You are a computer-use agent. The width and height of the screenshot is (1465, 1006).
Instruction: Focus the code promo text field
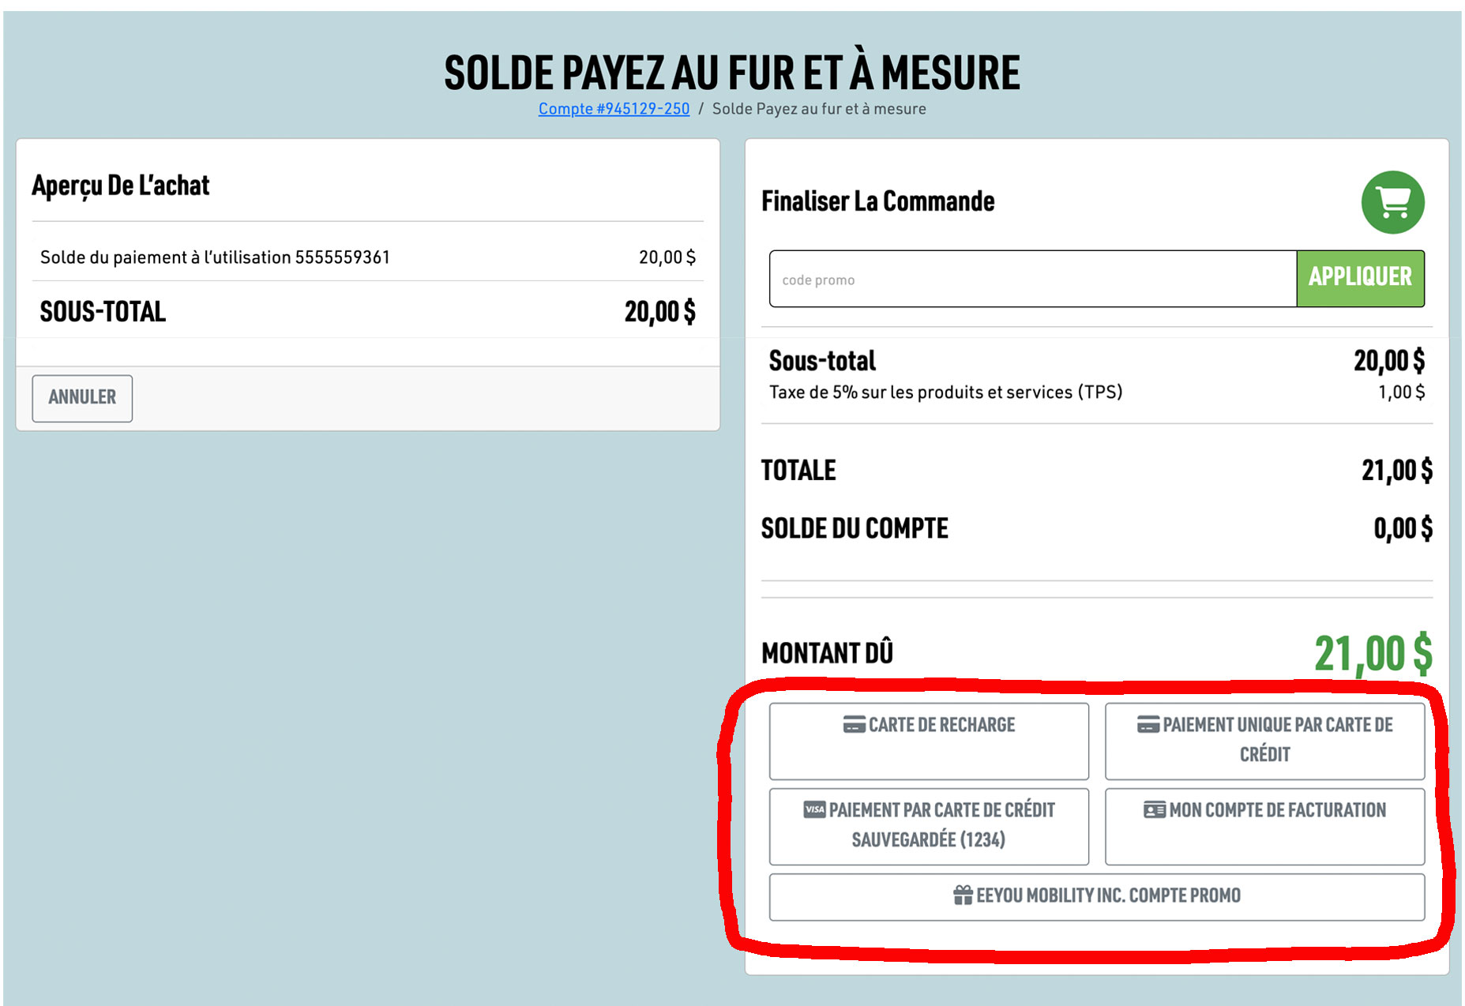point(1032,280)
